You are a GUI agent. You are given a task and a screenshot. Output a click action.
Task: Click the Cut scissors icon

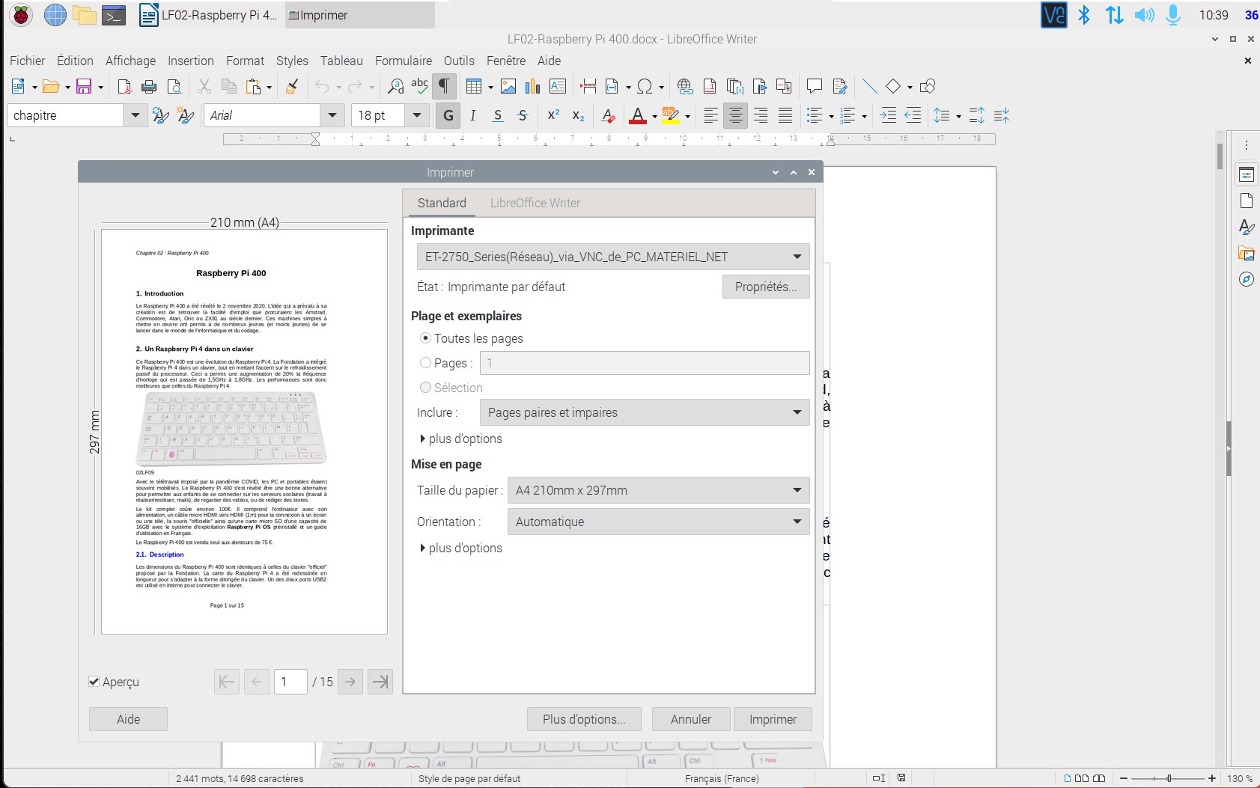click(x=204, y=87)
